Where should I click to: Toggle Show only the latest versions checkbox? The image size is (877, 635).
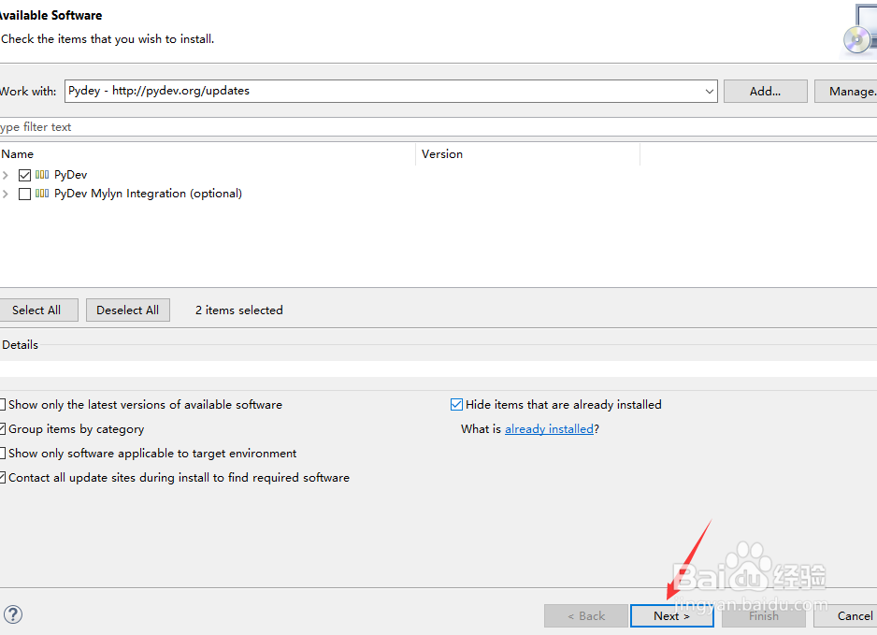(2, 405)
